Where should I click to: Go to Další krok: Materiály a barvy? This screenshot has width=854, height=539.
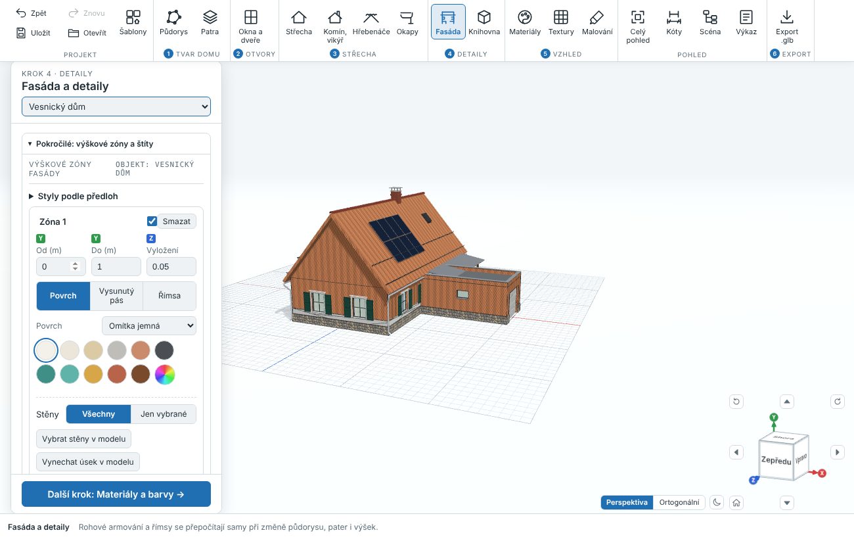(116, 494)
